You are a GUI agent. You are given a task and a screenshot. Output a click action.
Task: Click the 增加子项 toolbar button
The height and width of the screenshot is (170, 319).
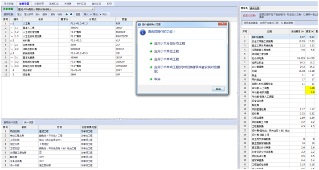[28, 14]
